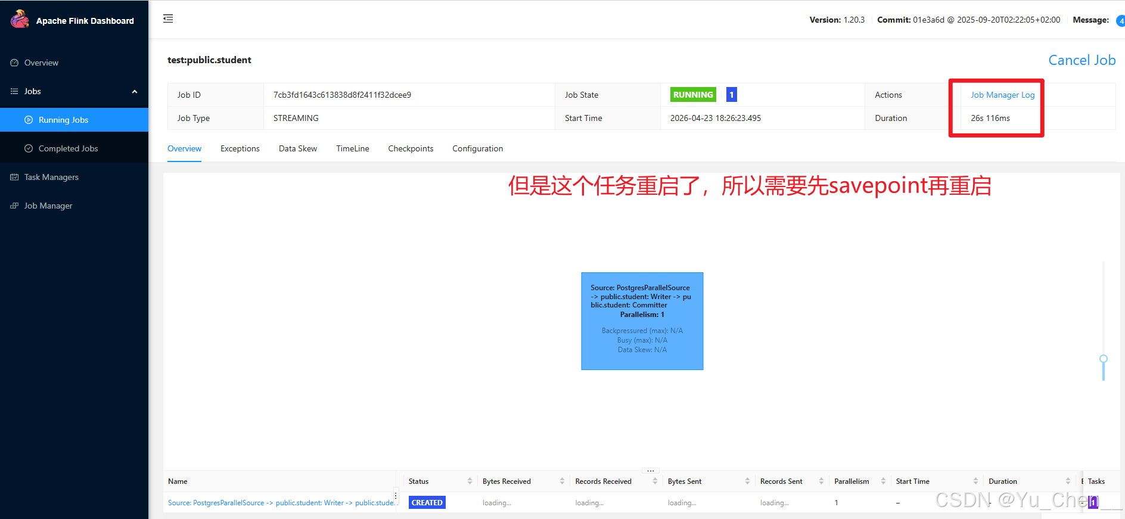
Task: Click the Apache Flink squirrel logo
Action: (20, 19)
